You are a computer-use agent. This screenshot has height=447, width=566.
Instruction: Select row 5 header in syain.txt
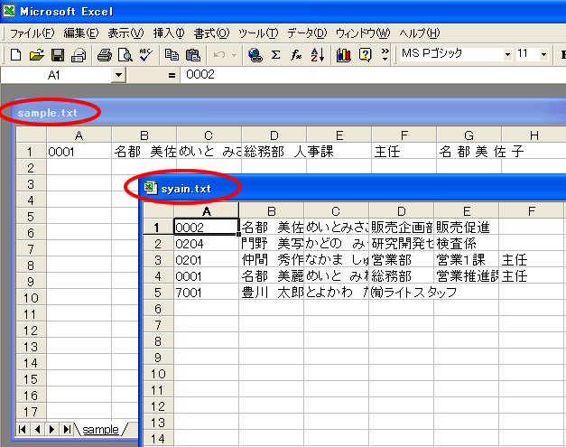tap(158, 293)
